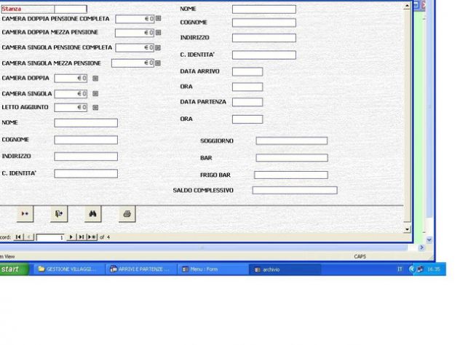Click the Camera Singola Pensione Completa price field
Viewport: 460px width, 345px height.
pos(135,47)
